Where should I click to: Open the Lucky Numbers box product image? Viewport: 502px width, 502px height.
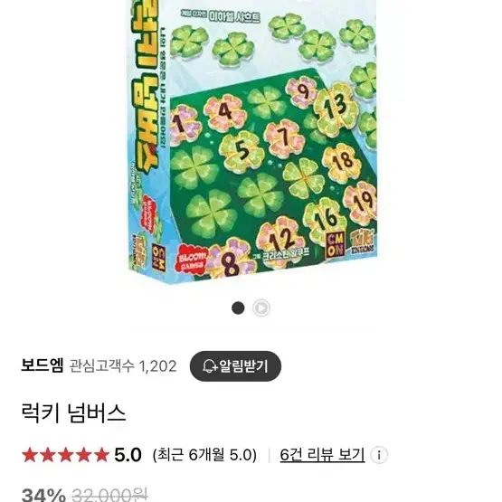[x=253, y=139]
